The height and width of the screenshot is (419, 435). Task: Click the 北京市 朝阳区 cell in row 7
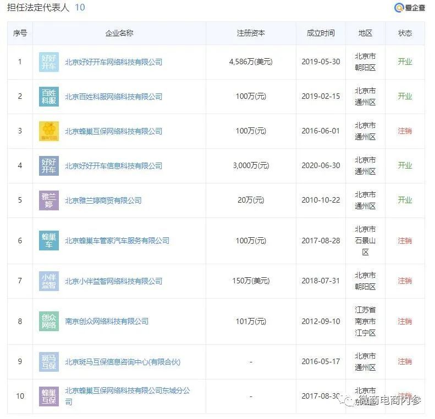coord(365,281)
